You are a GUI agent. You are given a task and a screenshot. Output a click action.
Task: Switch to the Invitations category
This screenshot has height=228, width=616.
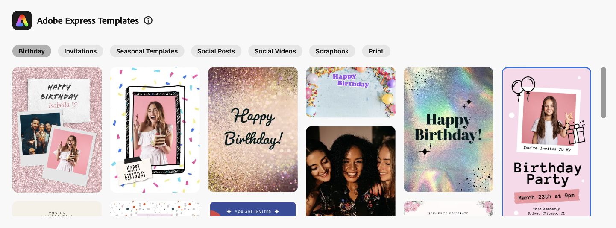pos(80,51)
